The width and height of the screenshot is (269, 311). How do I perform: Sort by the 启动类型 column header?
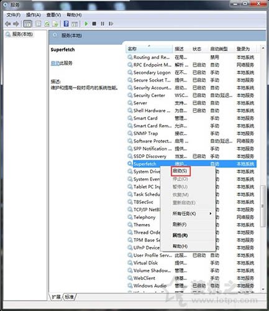coord(221,49)
